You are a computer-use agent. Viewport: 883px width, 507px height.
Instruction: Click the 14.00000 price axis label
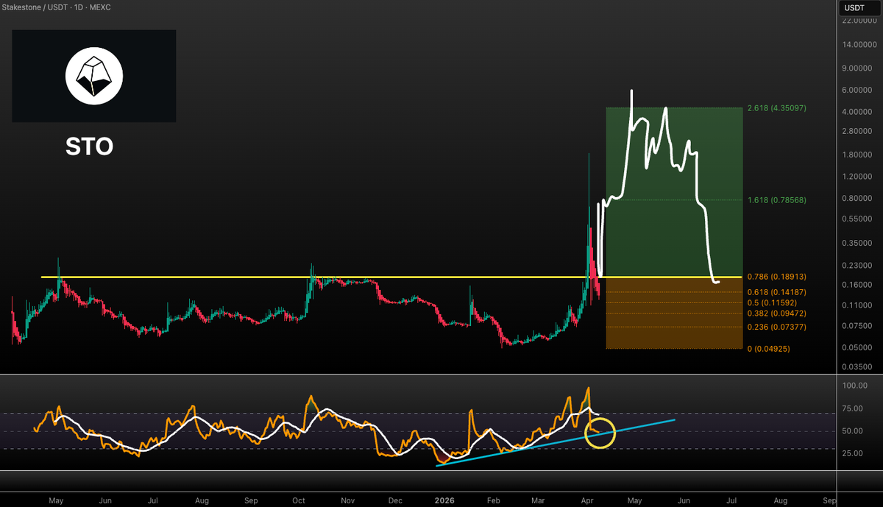pyautogui.click(x=859, y=44)
